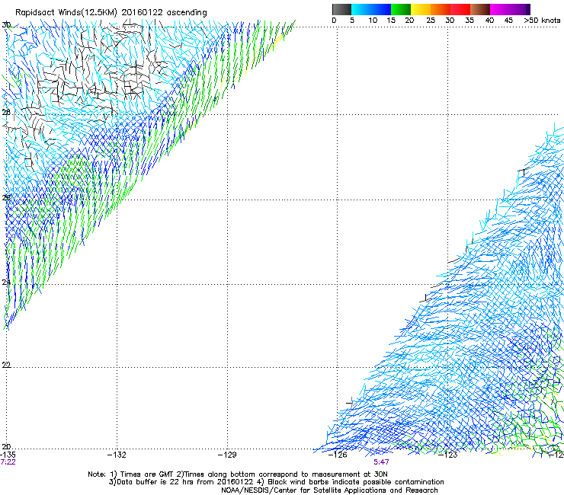Screen dimensions: 564x495
Task: Click the 'Rapidscat Winds(12.5KM) 20160122 ascending' title
Action: [111, 13]
